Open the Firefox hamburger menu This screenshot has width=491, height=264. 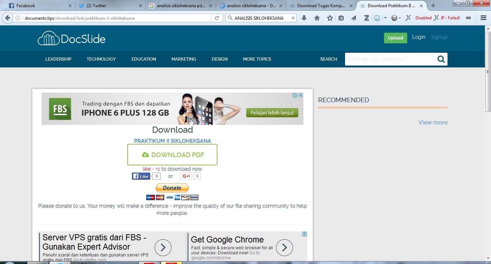pos(483,18)
